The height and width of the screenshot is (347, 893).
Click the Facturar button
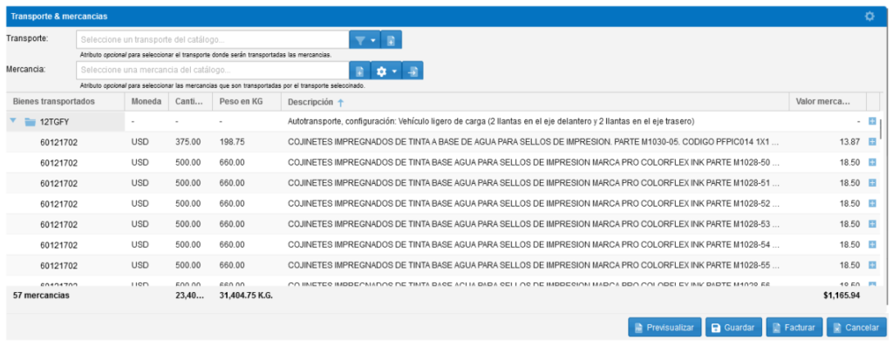[x=794, y=328]
